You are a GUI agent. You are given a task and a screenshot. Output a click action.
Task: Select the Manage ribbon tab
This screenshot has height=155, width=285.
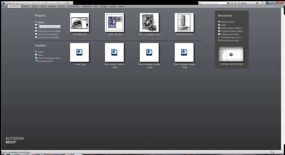104,6
